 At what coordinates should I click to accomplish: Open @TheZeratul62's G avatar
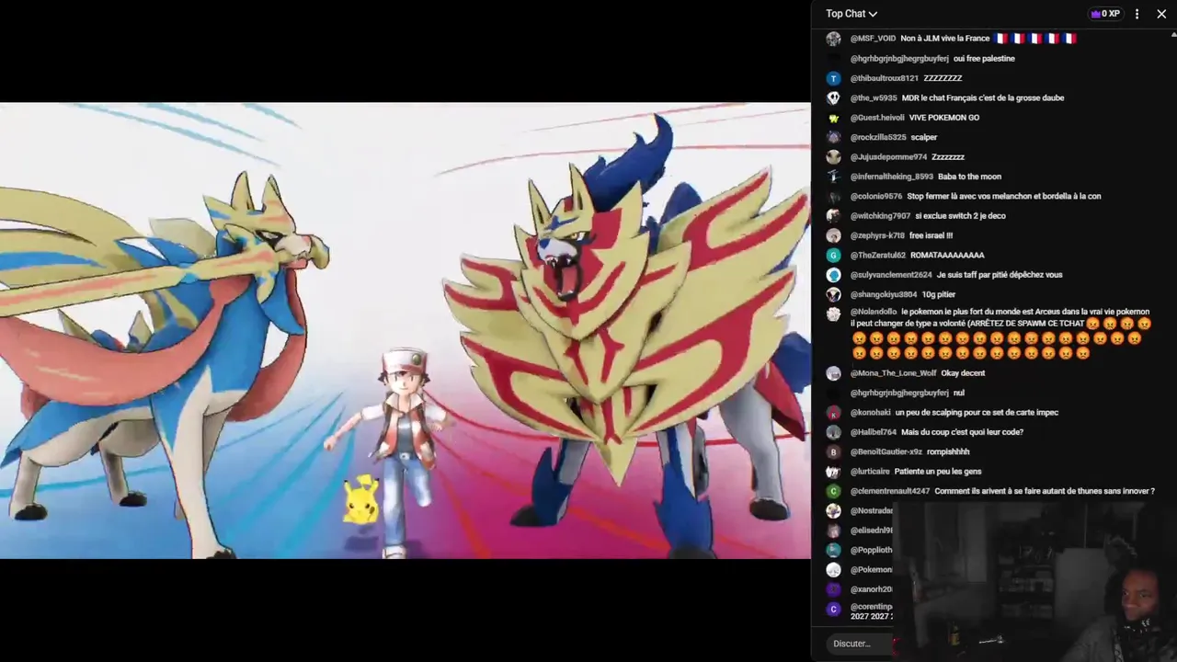pos(833,255)
